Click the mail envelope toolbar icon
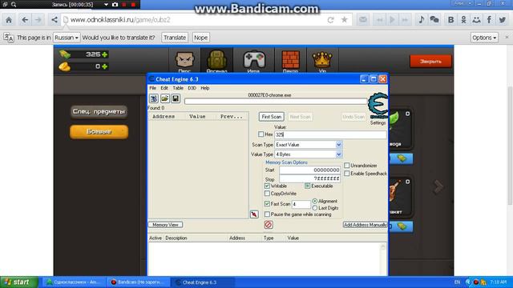 tap(363, 20)
